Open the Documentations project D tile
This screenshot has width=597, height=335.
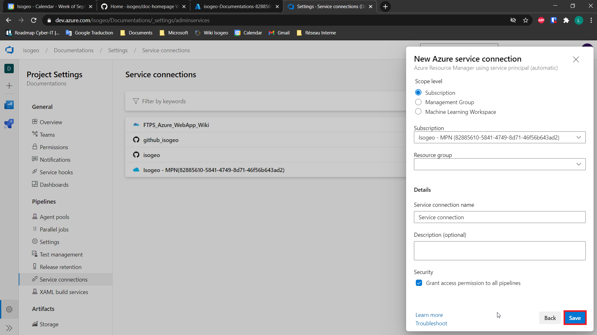click(x=9, y=69)
